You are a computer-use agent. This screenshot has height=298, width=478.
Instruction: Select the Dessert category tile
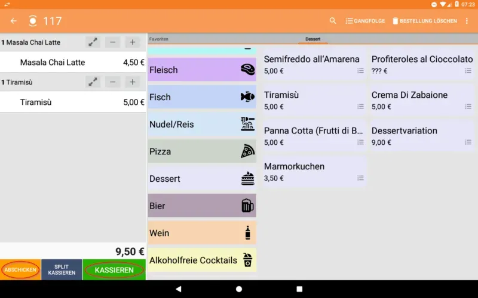click(202, 178)
